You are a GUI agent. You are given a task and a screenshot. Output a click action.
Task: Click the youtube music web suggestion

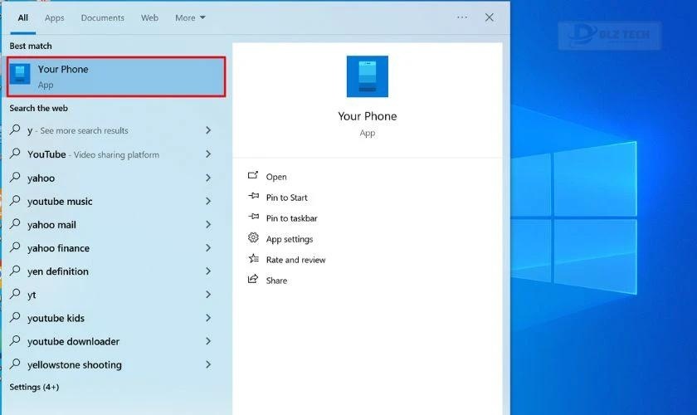pos(60,201)
